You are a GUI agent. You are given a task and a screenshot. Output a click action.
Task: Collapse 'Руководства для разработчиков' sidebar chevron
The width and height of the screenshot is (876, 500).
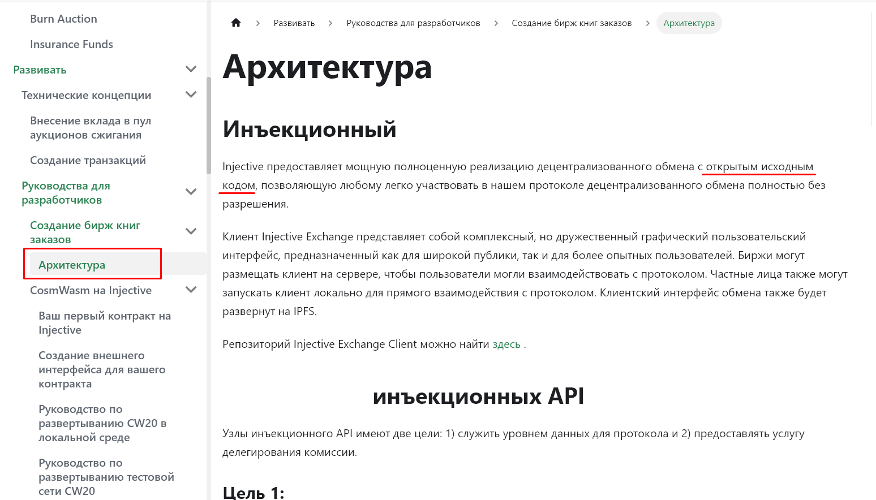191,192
